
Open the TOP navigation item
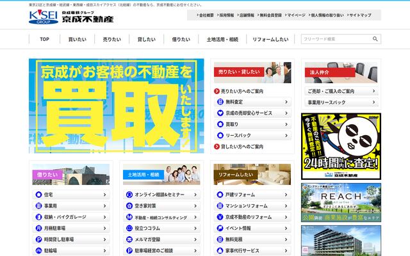pos(44,39)
